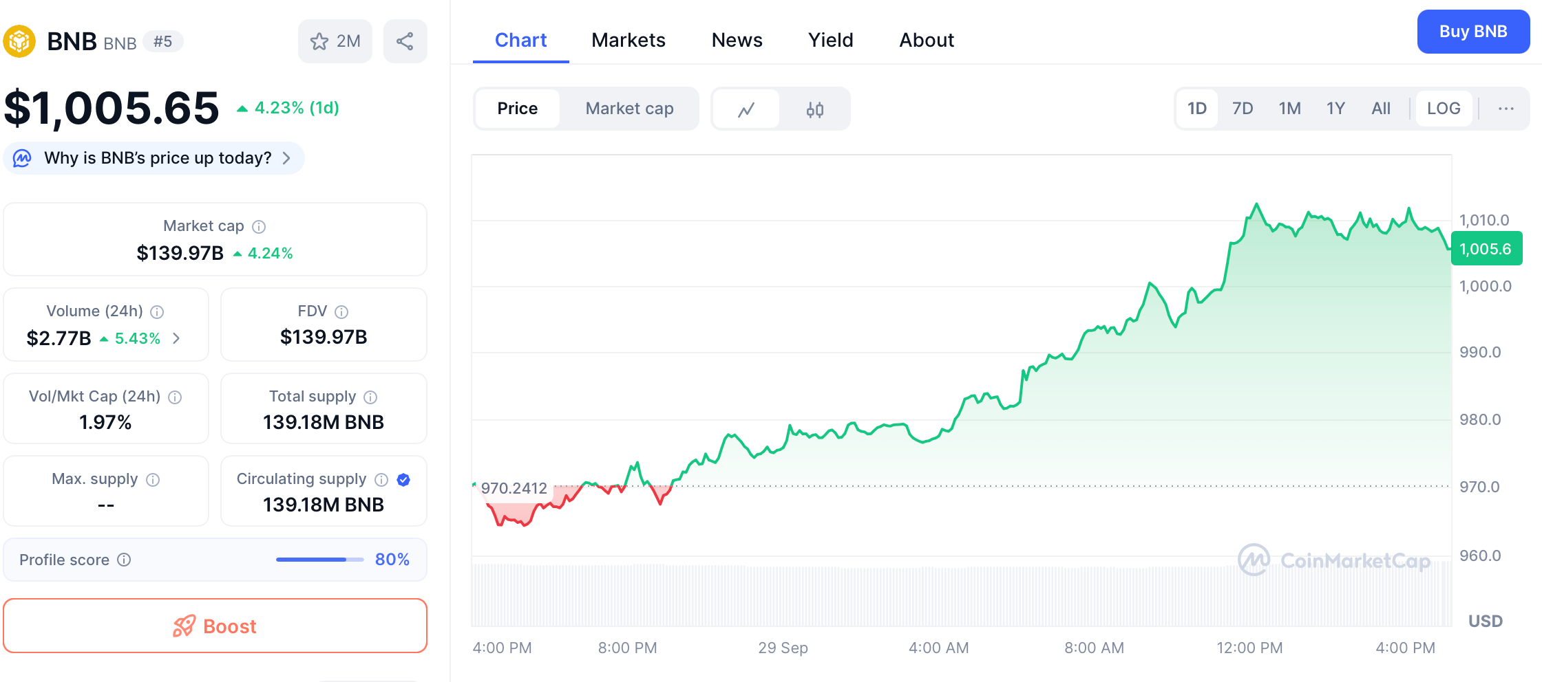
Task: Click the Profile score progress bar
Action: (319, 560)
